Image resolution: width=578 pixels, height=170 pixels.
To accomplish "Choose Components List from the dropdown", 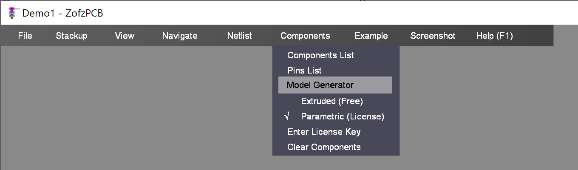I will coord(320,55).
